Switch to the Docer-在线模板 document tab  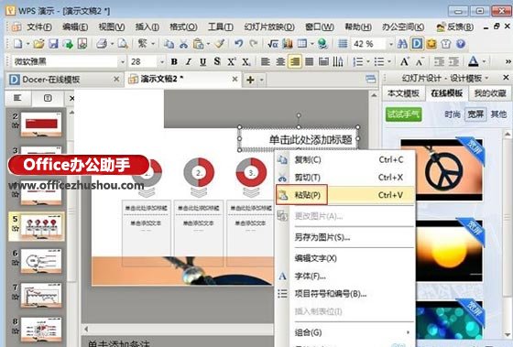(64, 80)
